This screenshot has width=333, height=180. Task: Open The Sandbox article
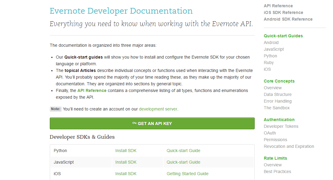[277, 107]
